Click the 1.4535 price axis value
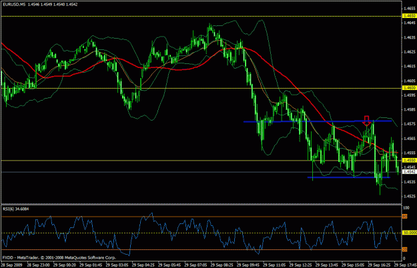The image size is (417, 268). pos(409,182)
